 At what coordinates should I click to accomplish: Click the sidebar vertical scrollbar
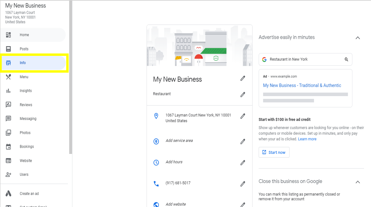tap(71, 77)
